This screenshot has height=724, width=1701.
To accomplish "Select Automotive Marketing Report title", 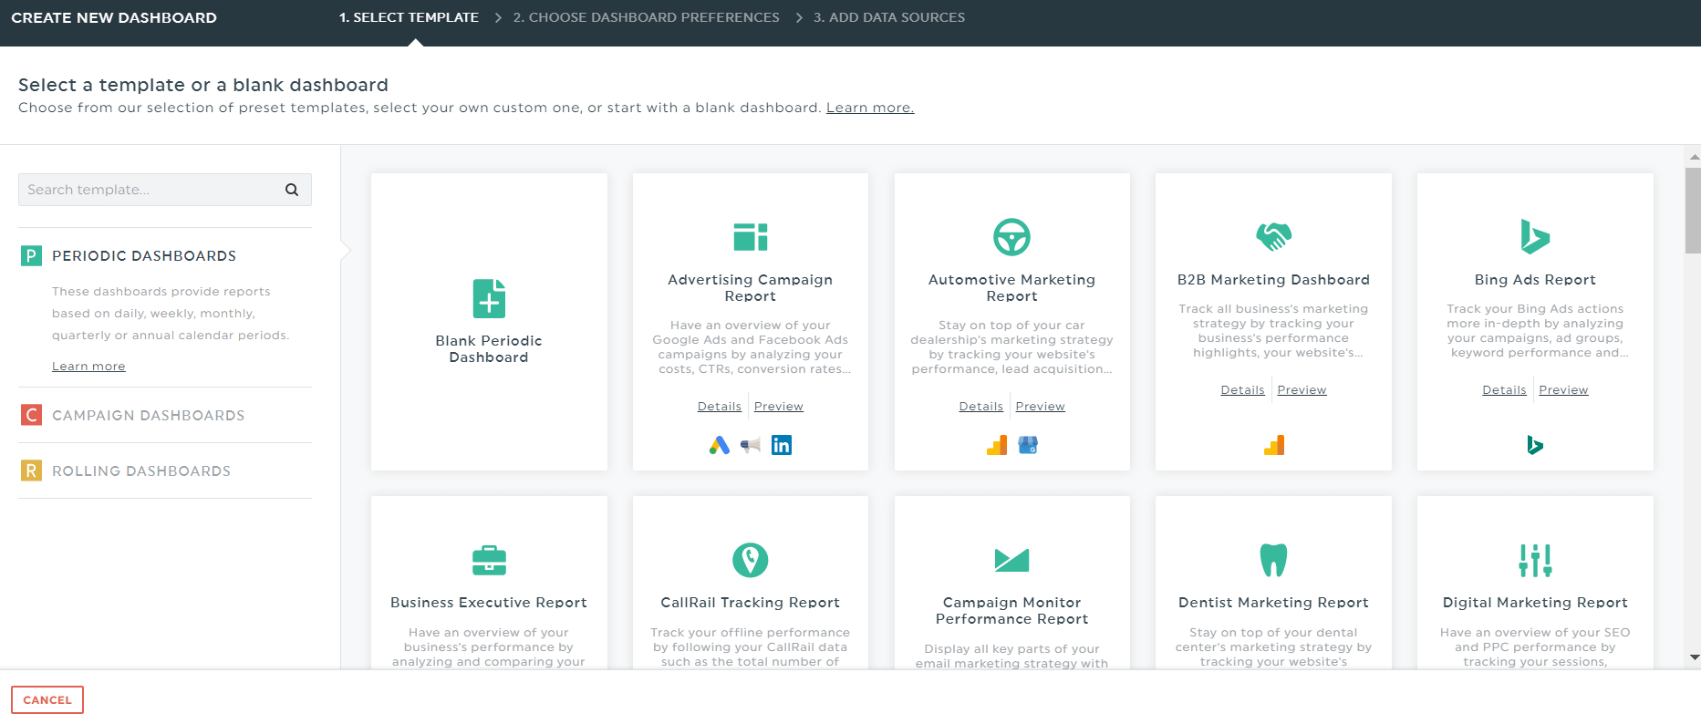I will 1011,288.
